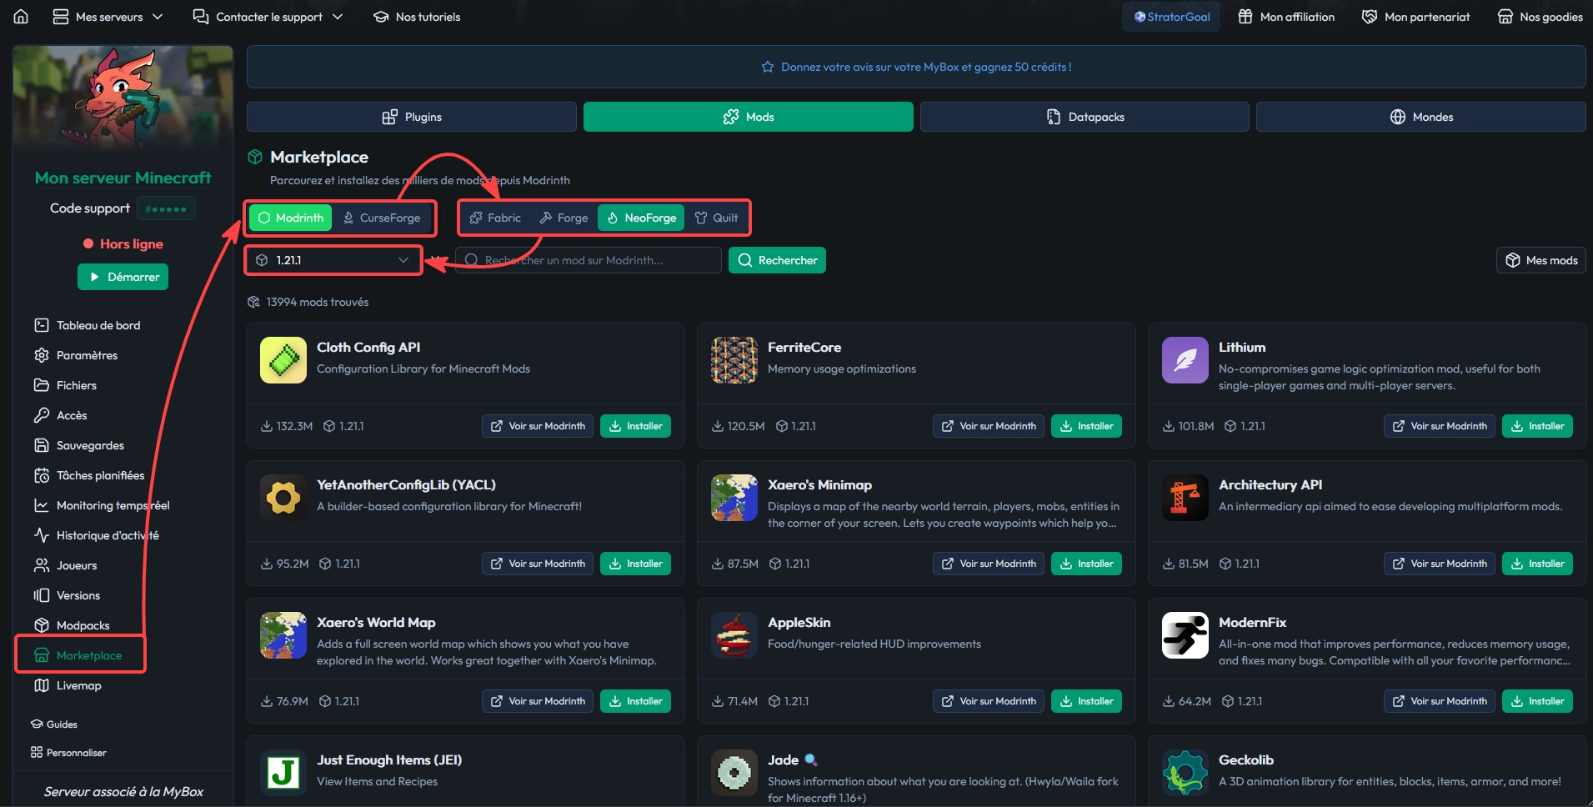The width and height of the screenshot is (1593, 807).
Task: Open Historique d'activité in sidebar
Action: pos(96,535)
